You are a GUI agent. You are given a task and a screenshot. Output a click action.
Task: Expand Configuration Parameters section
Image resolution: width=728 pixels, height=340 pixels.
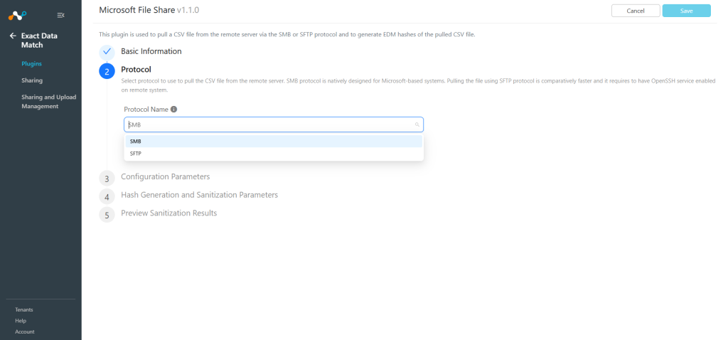click(x=165, y=176)
